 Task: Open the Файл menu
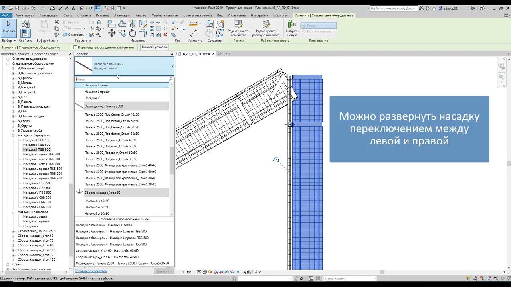[x=6, y=15]
